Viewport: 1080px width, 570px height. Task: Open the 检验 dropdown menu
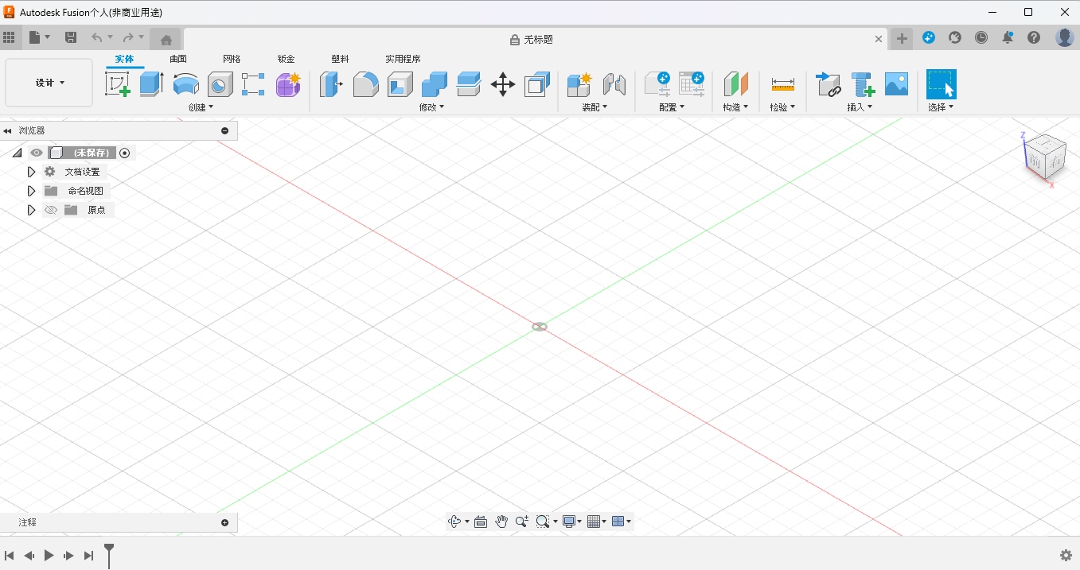pos(782,107)
